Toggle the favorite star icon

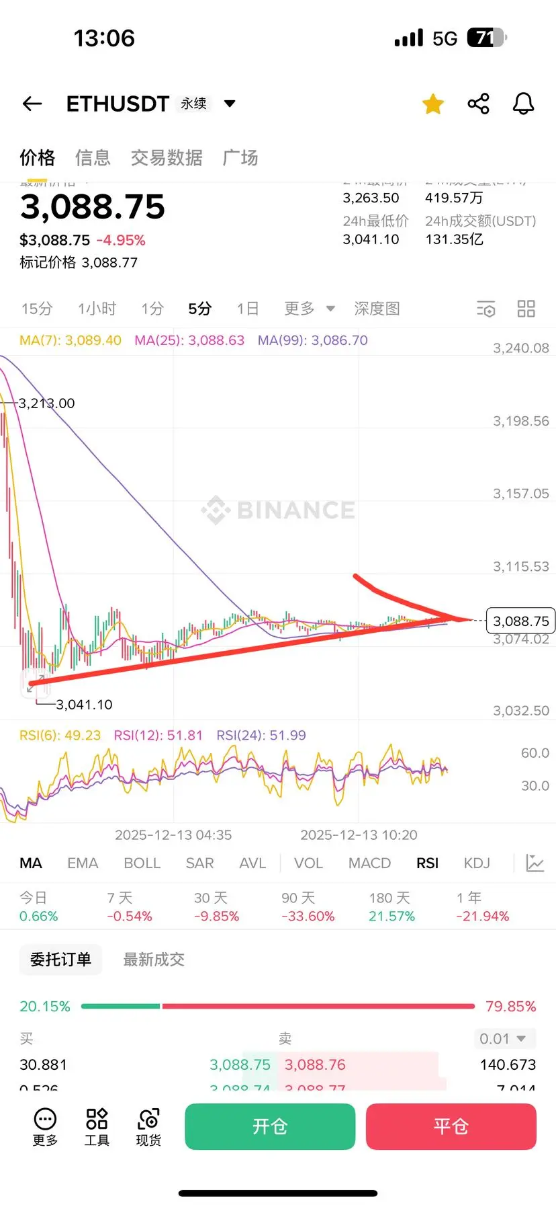coord(433,104)
